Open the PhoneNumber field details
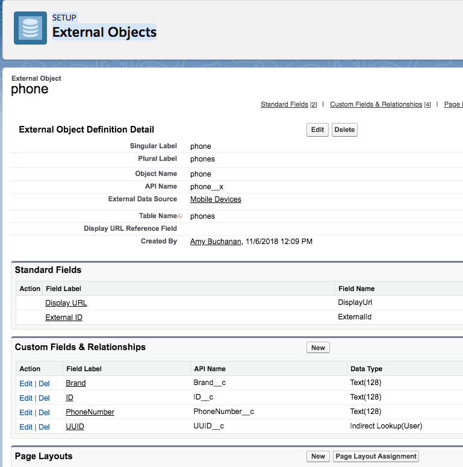 (x=90, y=412)
